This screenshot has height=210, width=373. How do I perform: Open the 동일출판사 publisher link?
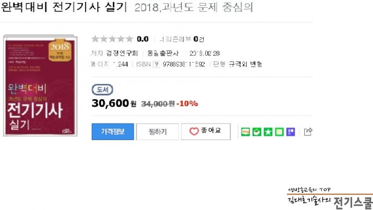(163, 53)
